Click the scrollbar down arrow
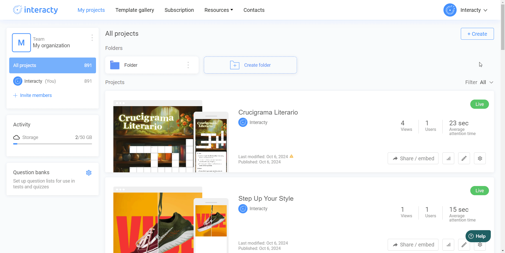 [x=503, y=251]
